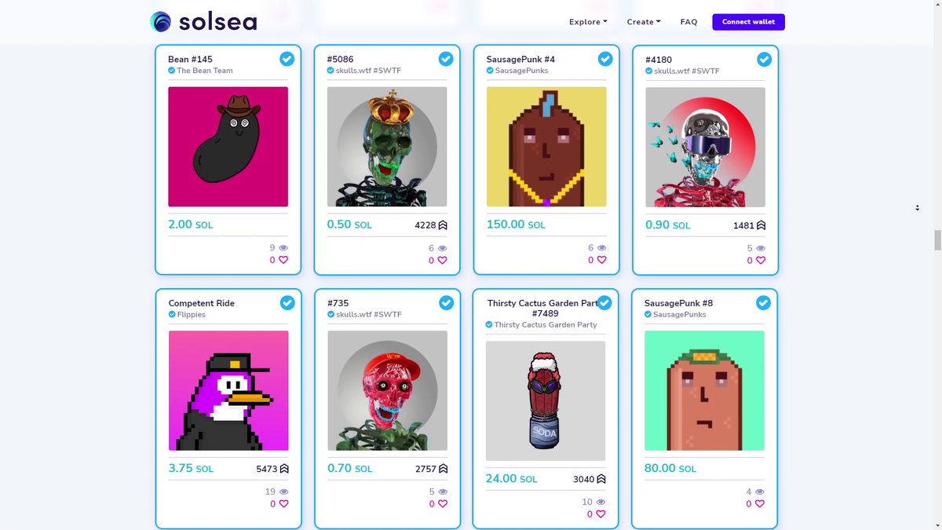Viewport: 942px width, 530px height.
Task: Click verified checkmark on #4180 card
Action: [x=764, y=59]
